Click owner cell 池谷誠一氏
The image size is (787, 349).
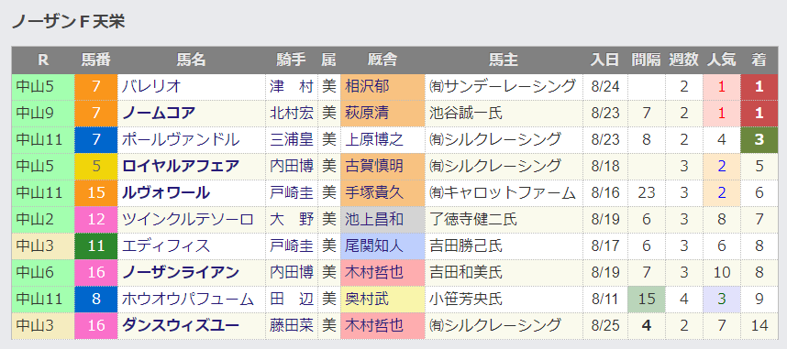(504, 114)
